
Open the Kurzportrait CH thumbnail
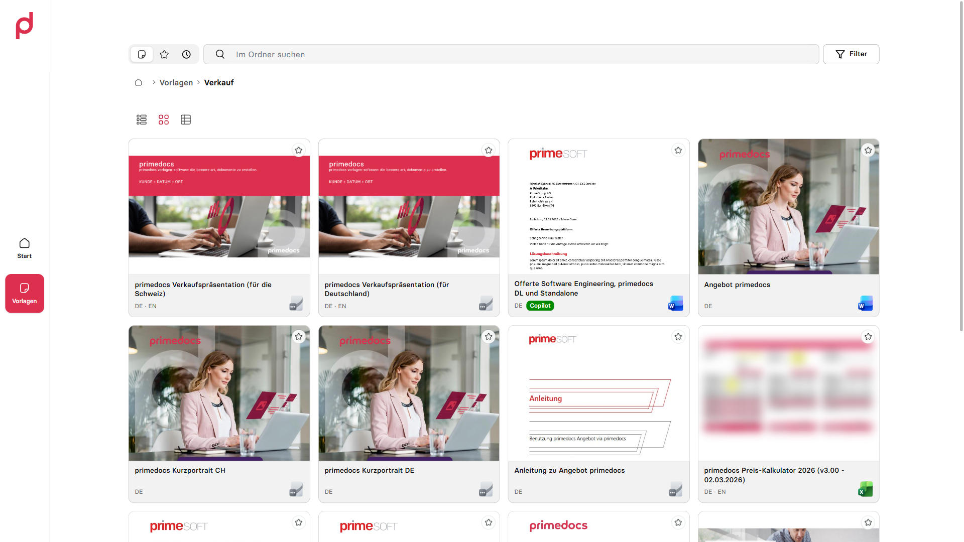[x=219, y=393]
